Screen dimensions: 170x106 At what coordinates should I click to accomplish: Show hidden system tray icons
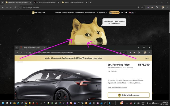127,103
